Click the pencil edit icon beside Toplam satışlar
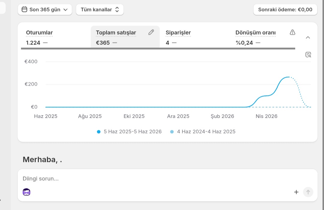Screen dimensions: 324x210 point(151,32)
